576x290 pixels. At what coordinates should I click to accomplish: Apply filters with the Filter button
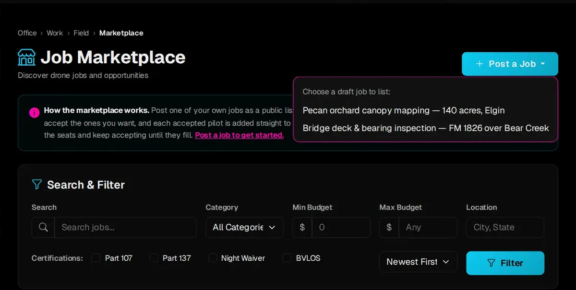[x=505, y=263]
